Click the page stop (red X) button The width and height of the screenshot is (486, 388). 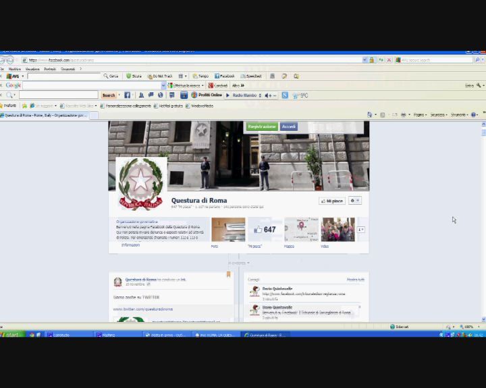[x=389, y=60]
